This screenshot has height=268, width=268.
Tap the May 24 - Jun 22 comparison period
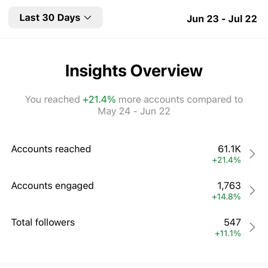point(134,111)
